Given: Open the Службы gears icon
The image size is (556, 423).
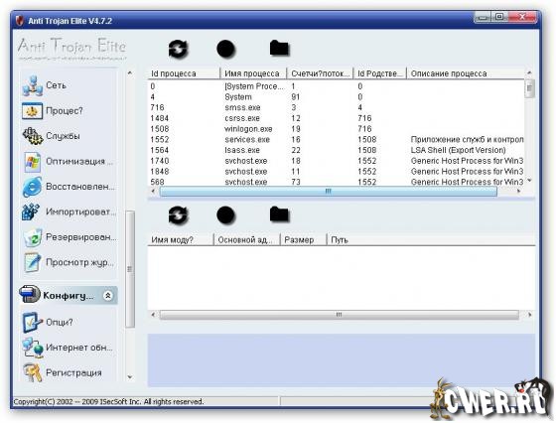Looking at the screenshot, I should click(33, 136).
